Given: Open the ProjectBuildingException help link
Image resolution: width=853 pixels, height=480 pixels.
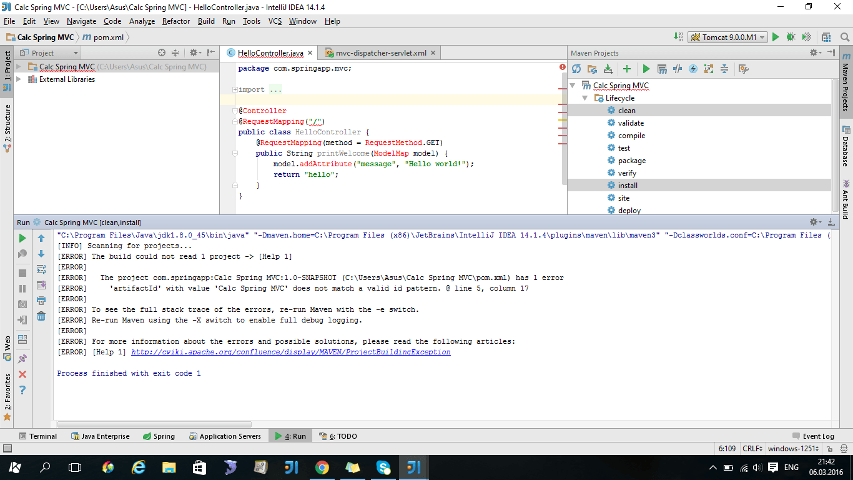Looking at the screenshot, I should pyautogui.click(x=290, y=352).
